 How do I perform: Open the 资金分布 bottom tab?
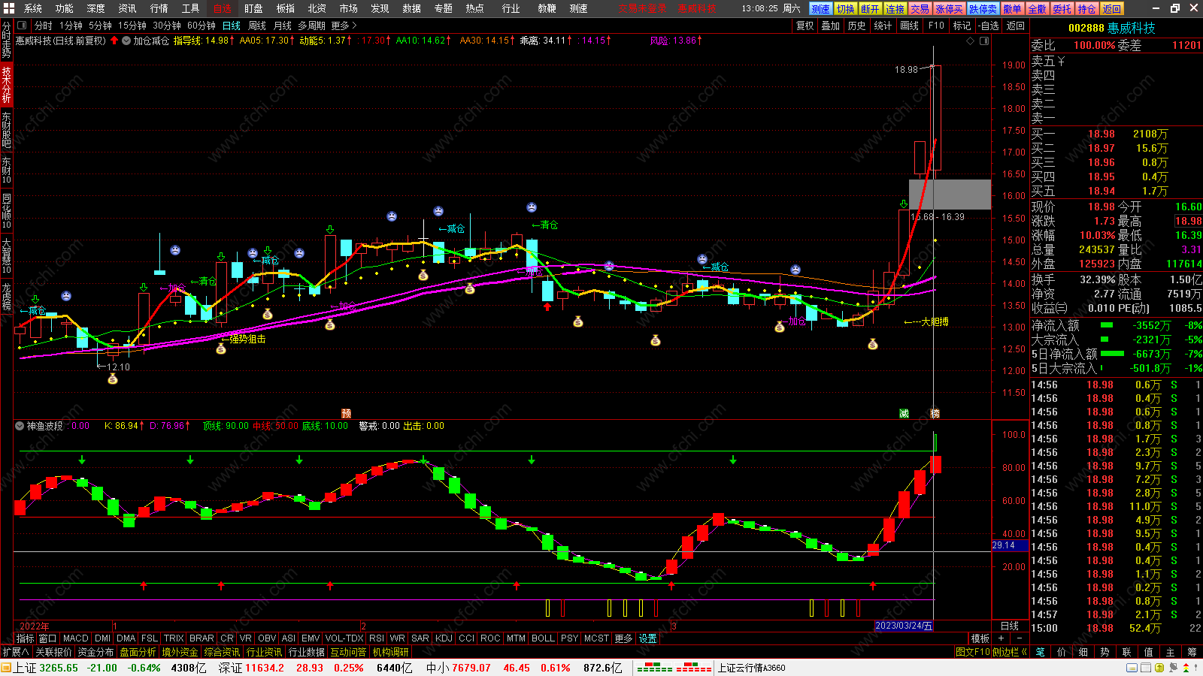pyautogui.click(x=95, y=652)
